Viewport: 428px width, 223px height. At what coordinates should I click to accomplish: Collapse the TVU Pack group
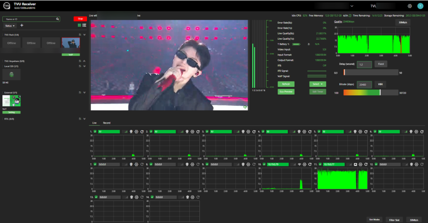tap(84, 35)
